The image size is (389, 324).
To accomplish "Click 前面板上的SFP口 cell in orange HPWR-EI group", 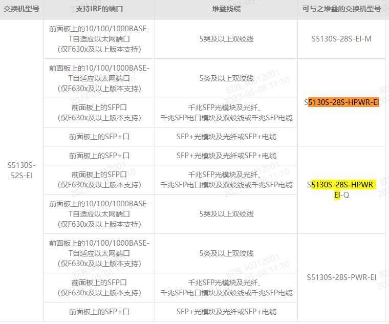I will point(99,113).
